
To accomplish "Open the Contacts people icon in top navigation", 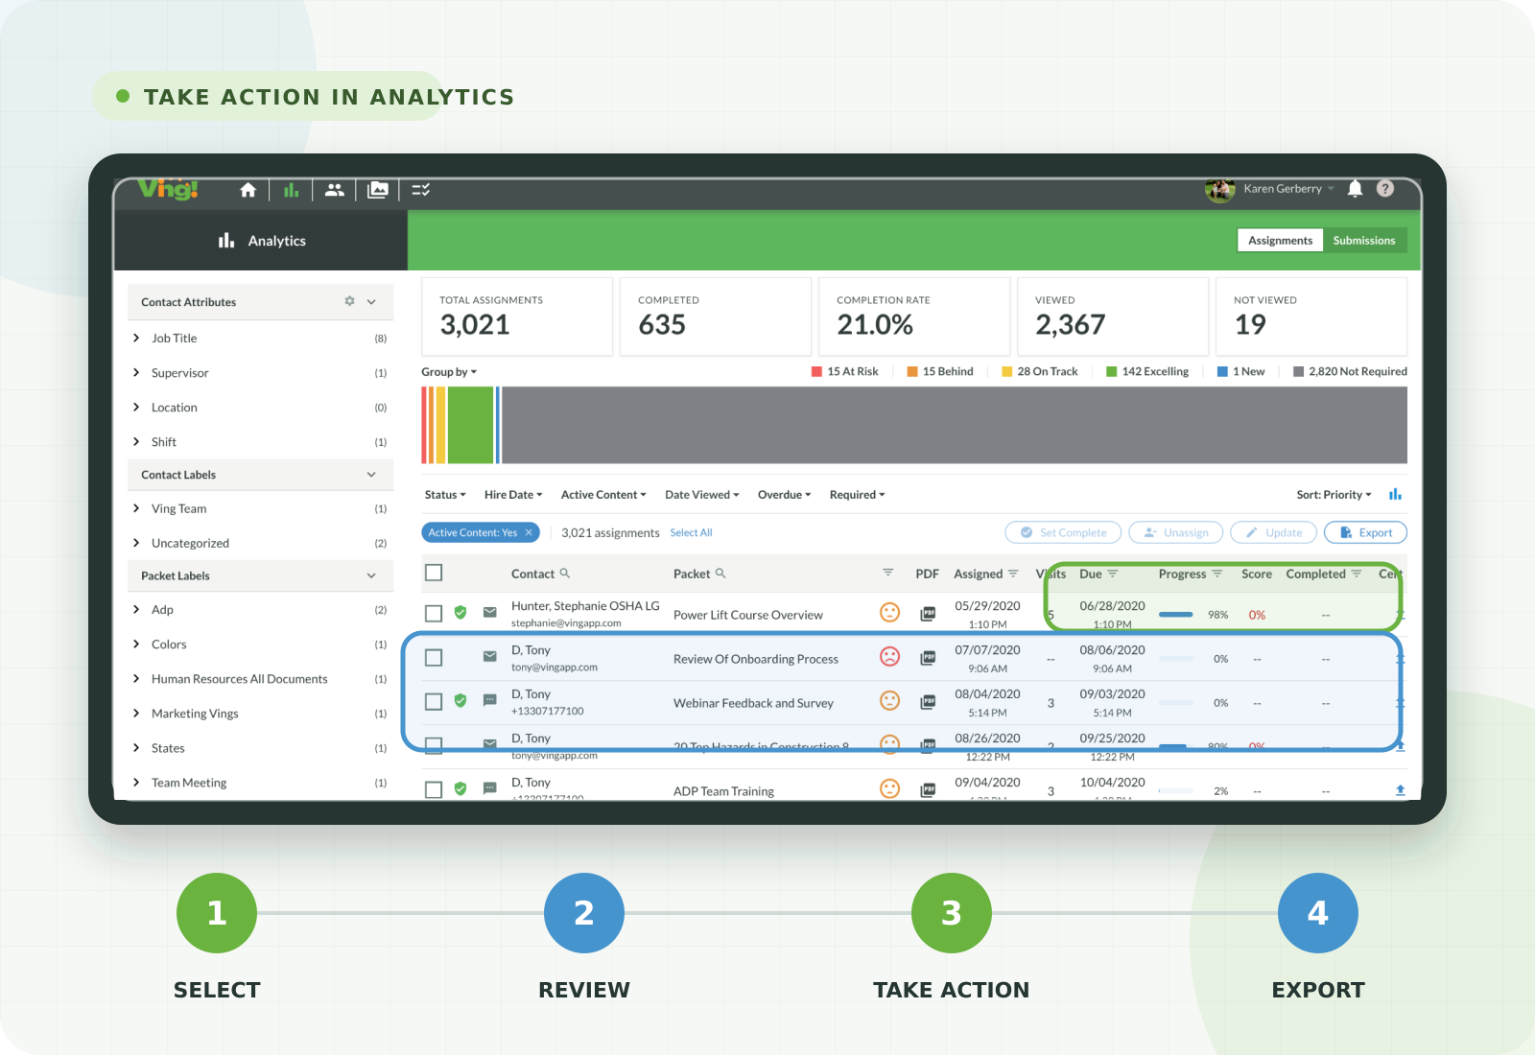I will pyautogui.click(x=334, y=190).
